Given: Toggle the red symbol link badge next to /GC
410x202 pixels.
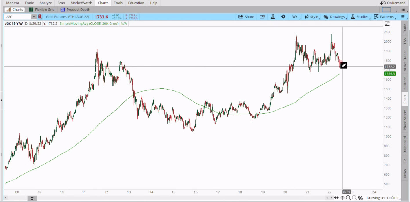Looking at the screenshot, I should click(x=40, y=17).
